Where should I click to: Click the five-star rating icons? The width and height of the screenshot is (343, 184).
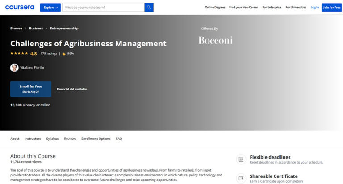click(19, 53)
